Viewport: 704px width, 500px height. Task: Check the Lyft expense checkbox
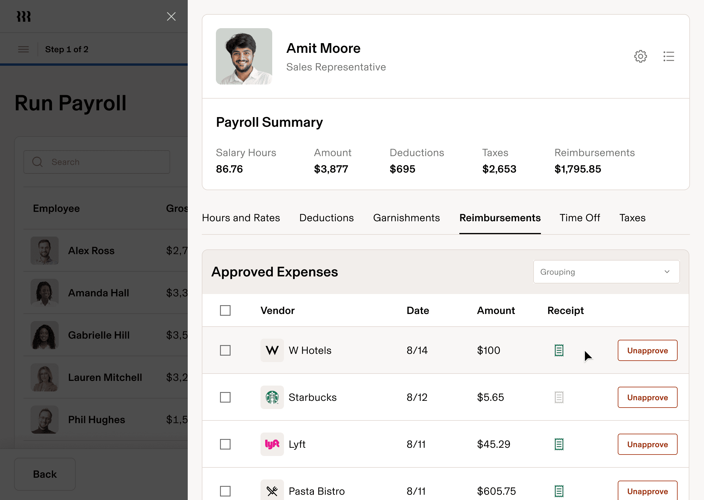[x=225, y=444]
